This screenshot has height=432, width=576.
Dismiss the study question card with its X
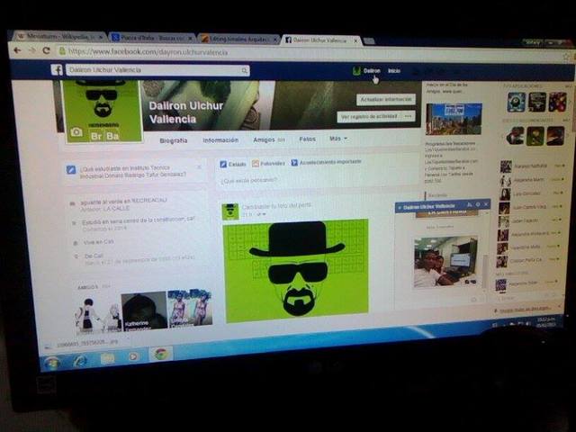(x=199, y=167)
